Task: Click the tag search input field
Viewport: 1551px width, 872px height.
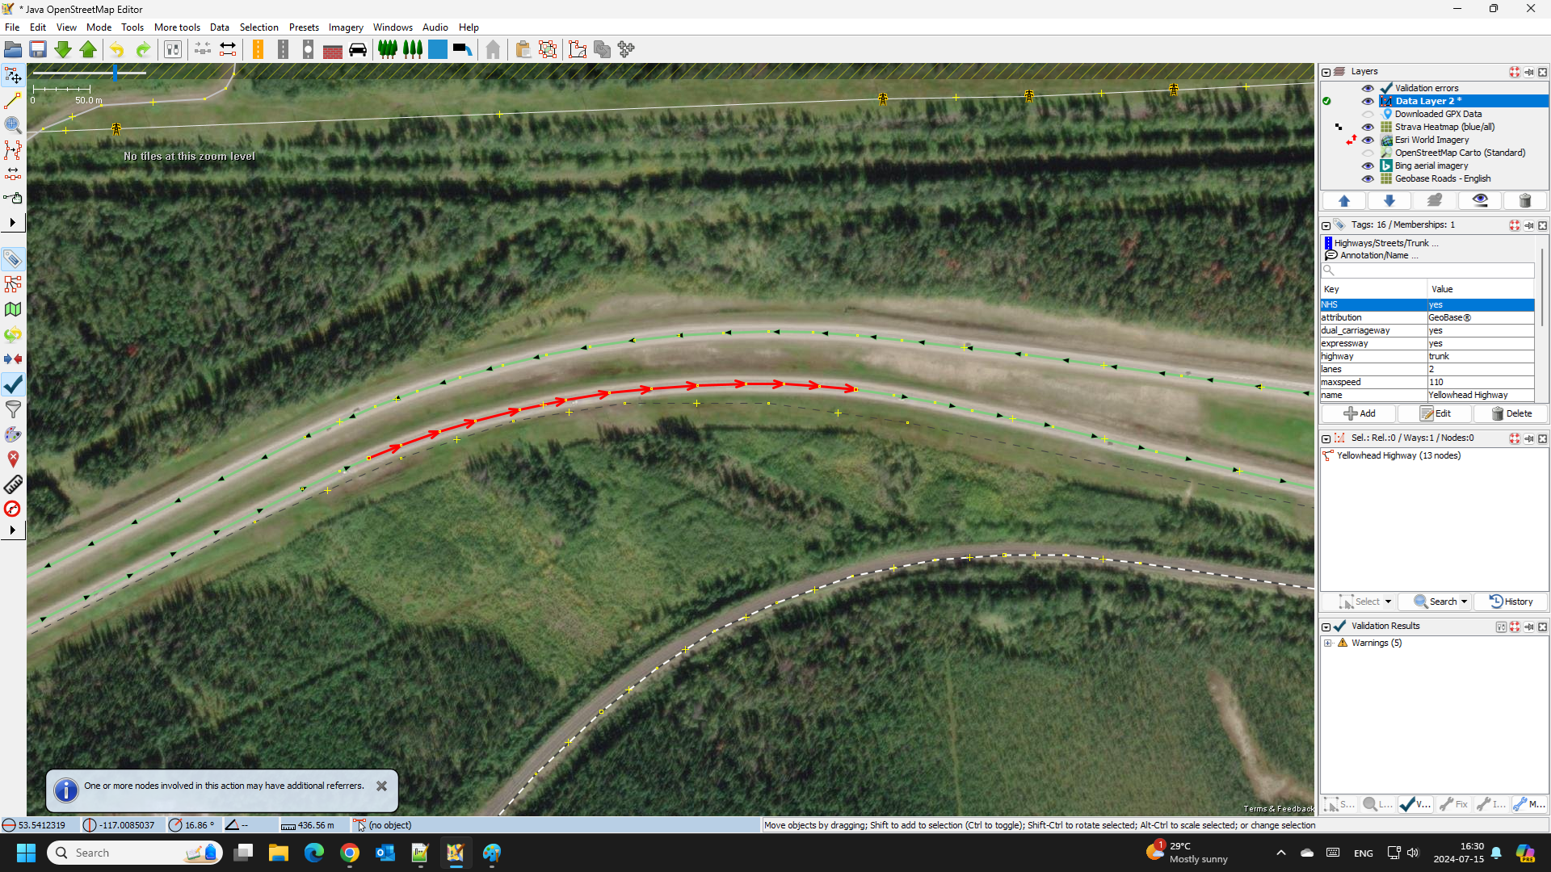Action: 1427,270
